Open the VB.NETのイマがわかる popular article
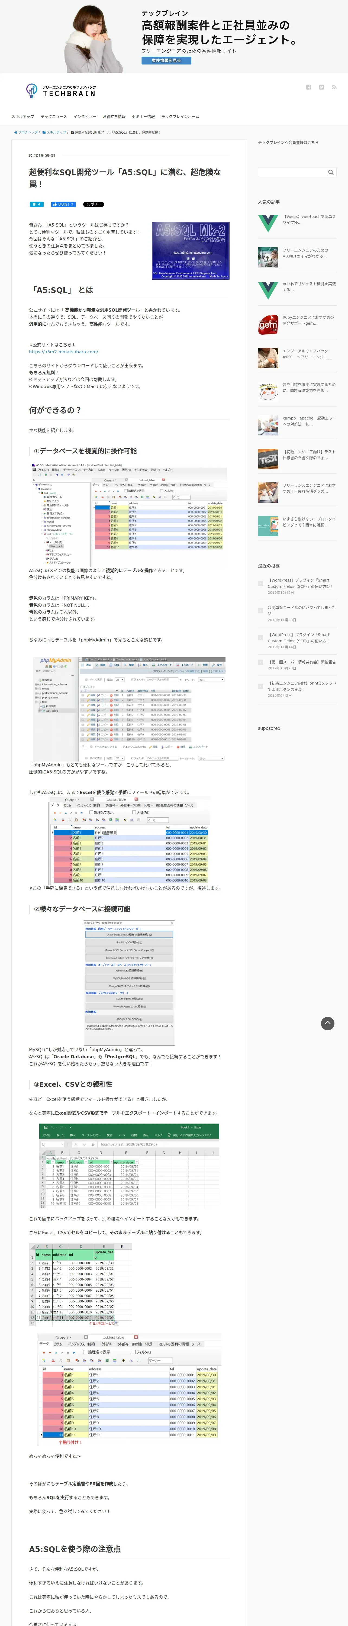This screenshot has width=348, height=1626. coord(306,253)
